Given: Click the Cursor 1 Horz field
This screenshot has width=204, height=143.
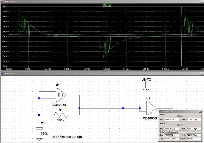Looking at the screenshot, I should pyautogui.click(x=171, y=119).
